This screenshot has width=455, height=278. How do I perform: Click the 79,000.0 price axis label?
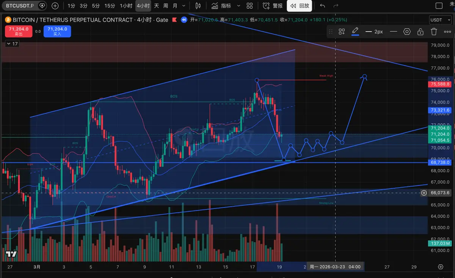440,45
